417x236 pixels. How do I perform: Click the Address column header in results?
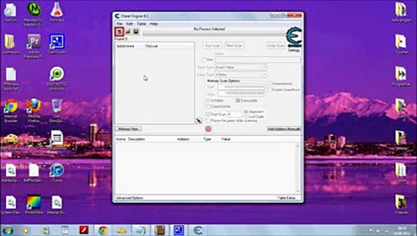point(126,46)
